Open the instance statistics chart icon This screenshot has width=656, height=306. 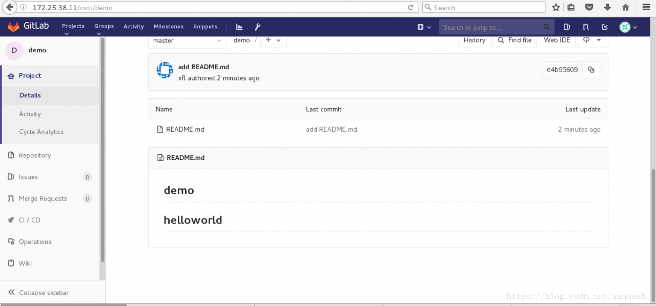(x=239, y=27)
